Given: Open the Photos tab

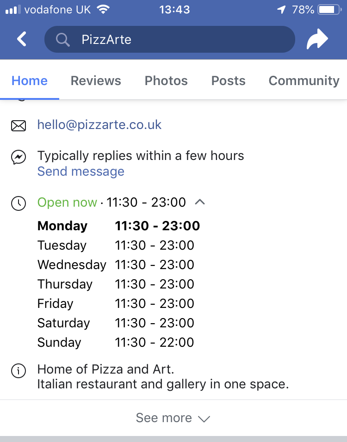Looking at the screenshot, I should pos(166,81).
